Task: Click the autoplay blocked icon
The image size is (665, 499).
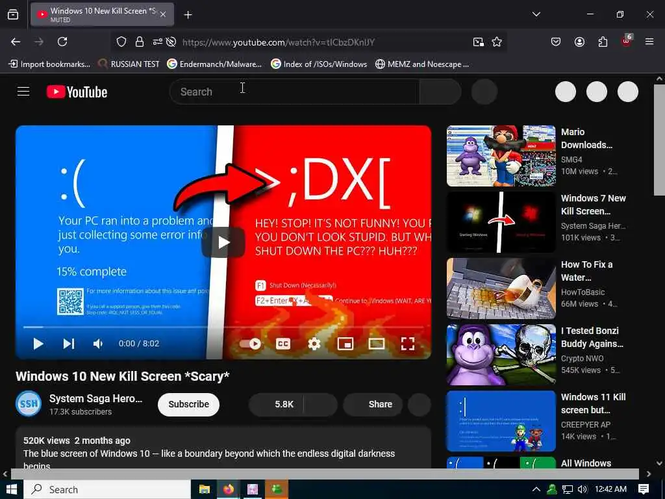Action: point(171,42)
